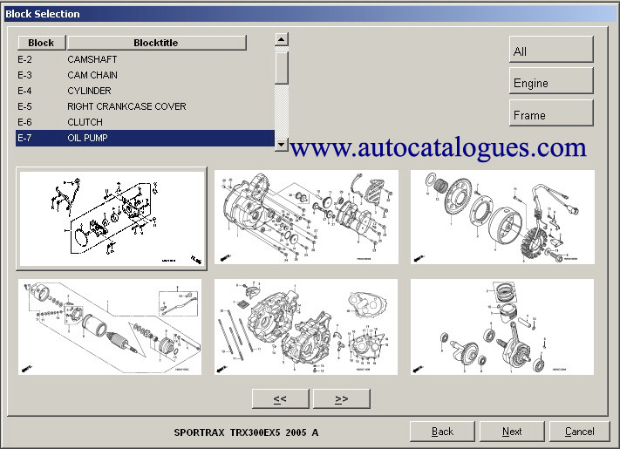This screenshot has height=449, width=620.
Task: Filter blocks by Engine
Action: [551, 82]
